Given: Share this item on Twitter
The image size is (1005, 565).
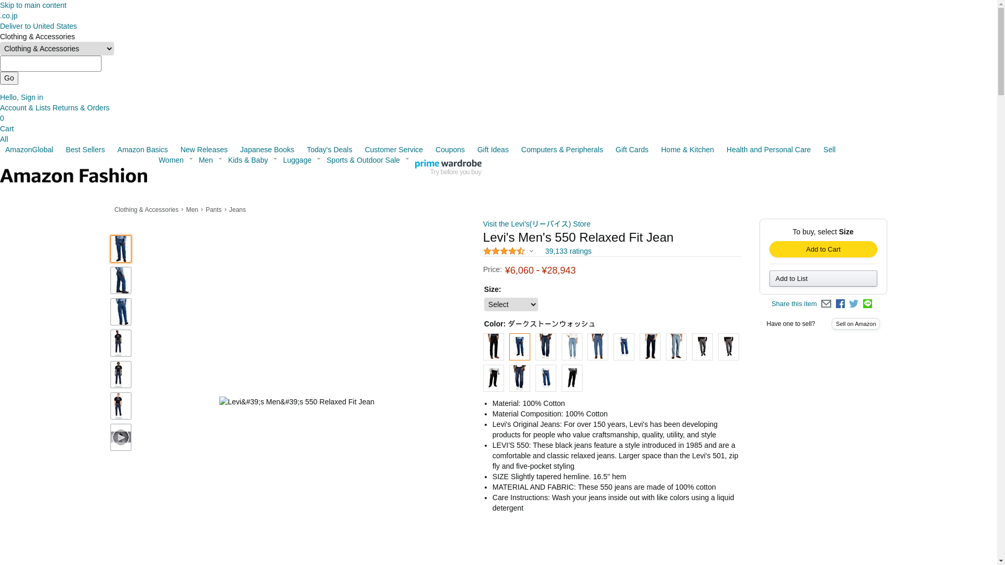Looking at the screenshot, I should [854, 304].
